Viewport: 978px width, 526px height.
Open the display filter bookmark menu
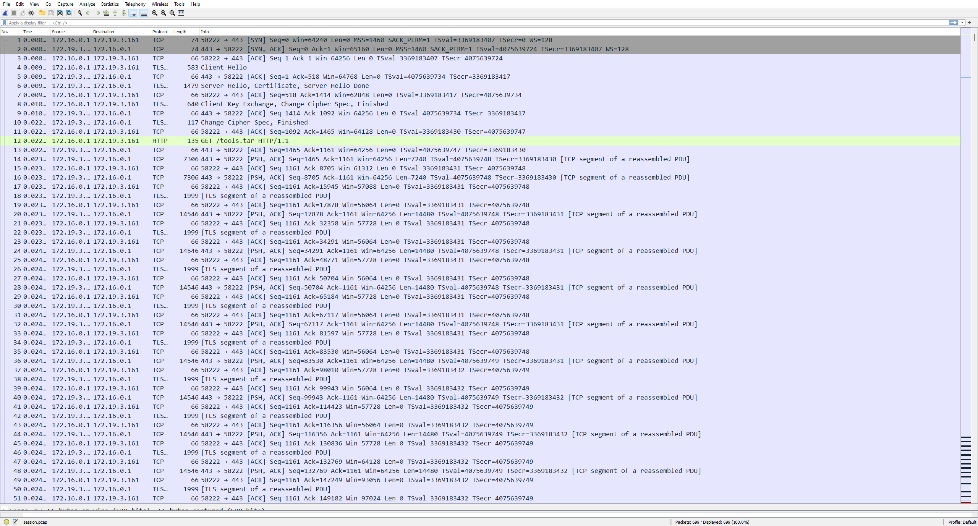point(4,23)
